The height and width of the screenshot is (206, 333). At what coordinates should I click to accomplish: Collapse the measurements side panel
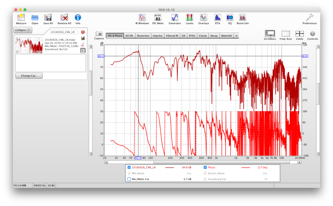pyautogui.click(x=22, y=30)
